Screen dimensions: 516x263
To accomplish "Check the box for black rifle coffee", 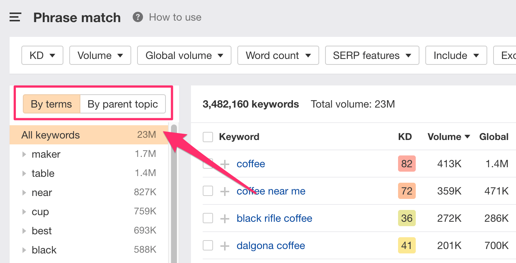I will click(208, 218).
